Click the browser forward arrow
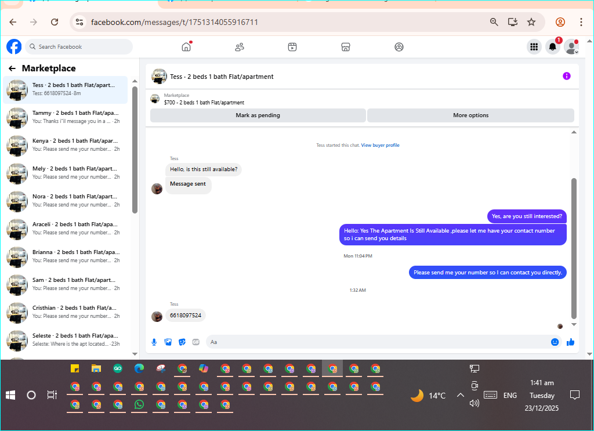Viewport: 594px width, 431px height. (x=34, y=22)
